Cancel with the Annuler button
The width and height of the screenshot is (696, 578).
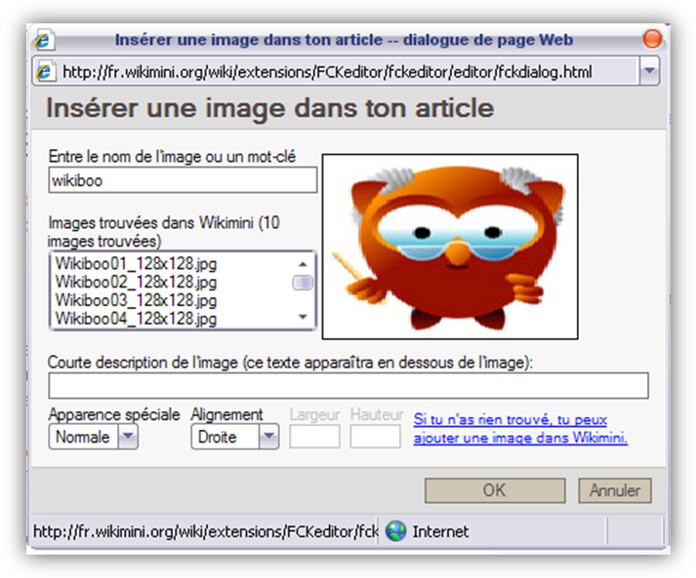(x=615, y=490)
